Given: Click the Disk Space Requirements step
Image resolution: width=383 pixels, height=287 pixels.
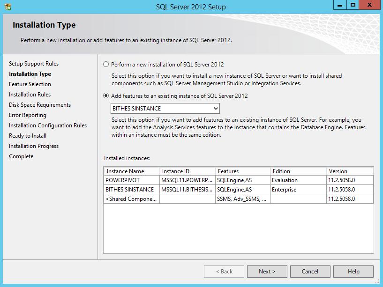Looking at the screenshot, I should 40,105.
